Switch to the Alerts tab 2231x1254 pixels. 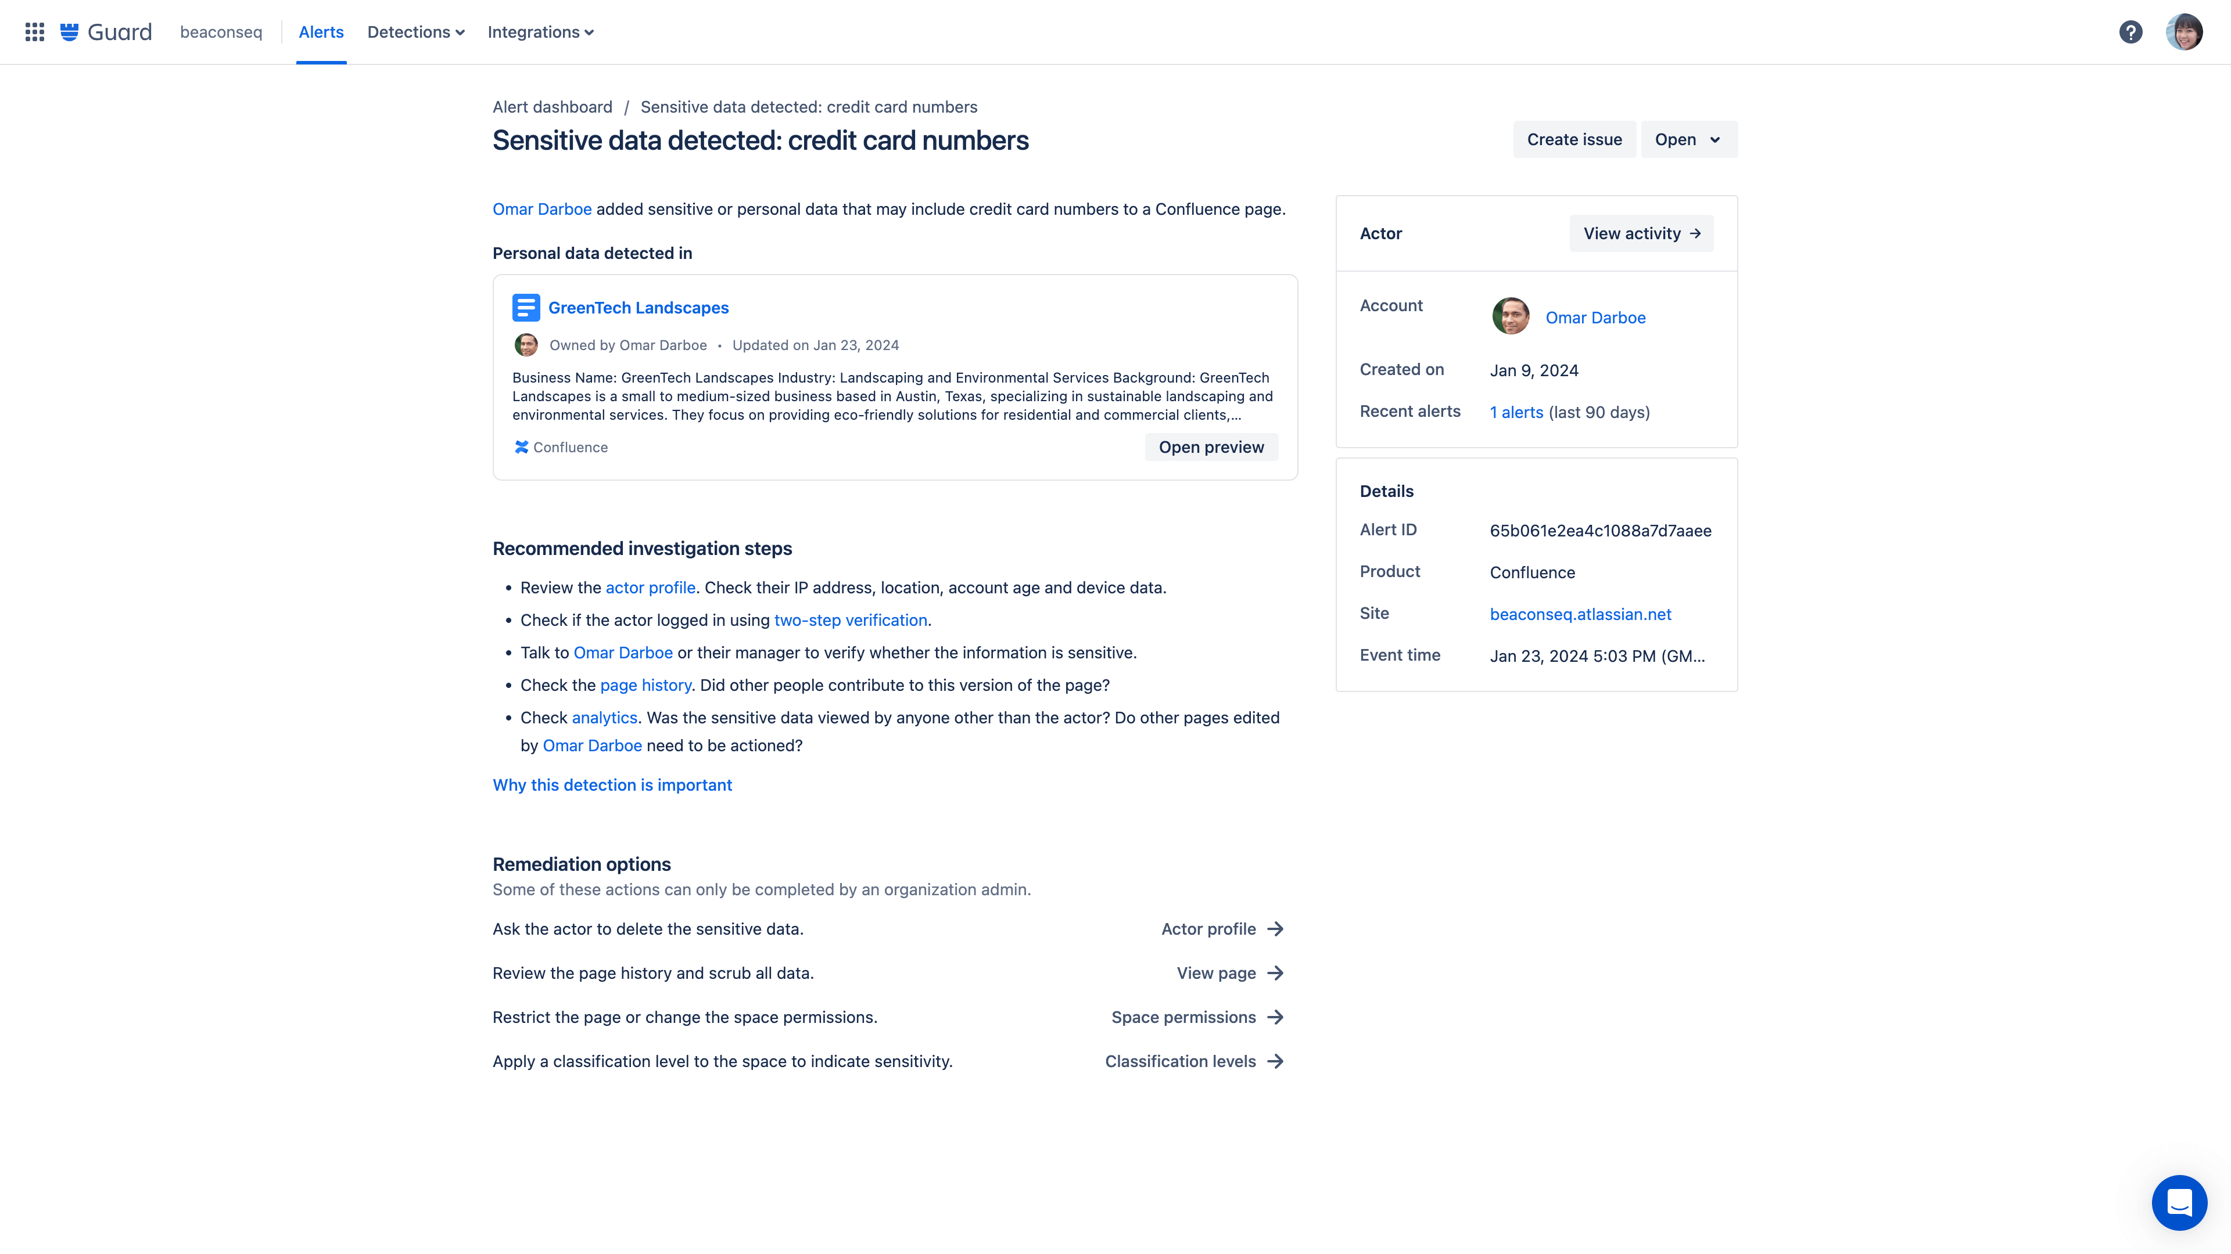click(x=320, y=32)
